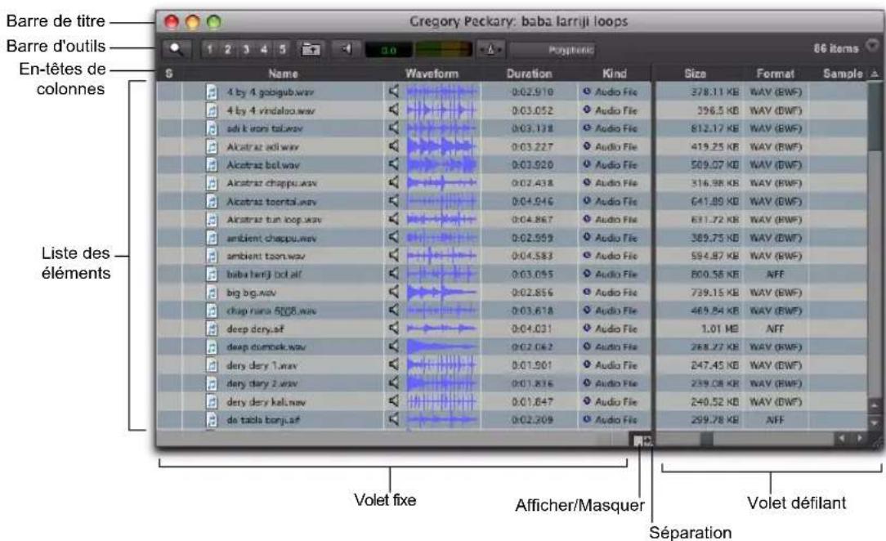Screen dimensions: 886x541
Task: Open the search magnifier tool
Action: (x=177, y=49)
